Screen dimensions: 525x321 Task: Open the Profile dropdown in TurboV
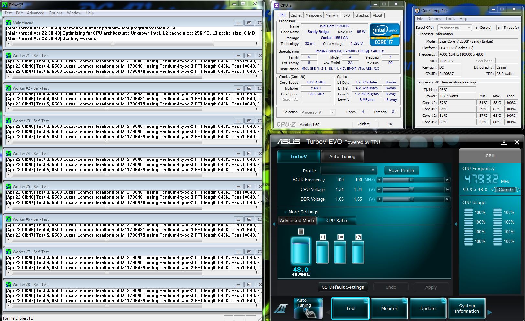coord(349,170)
